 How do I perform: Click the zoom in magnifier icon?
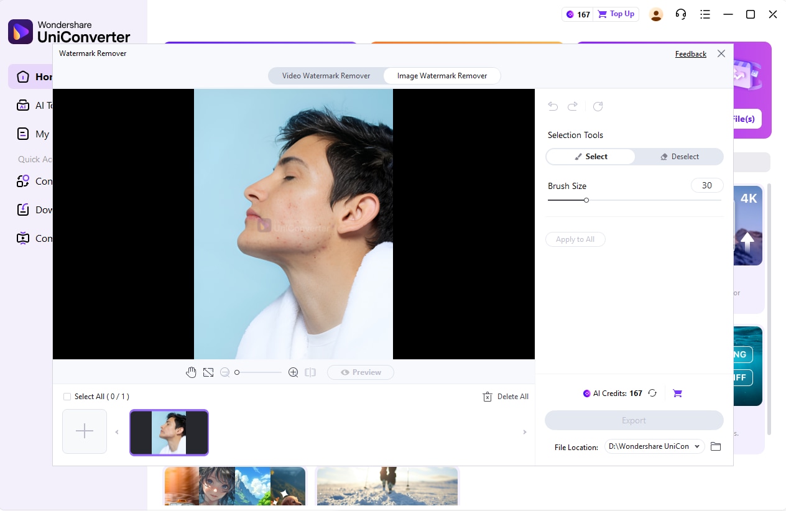click(x=293, y=372)
